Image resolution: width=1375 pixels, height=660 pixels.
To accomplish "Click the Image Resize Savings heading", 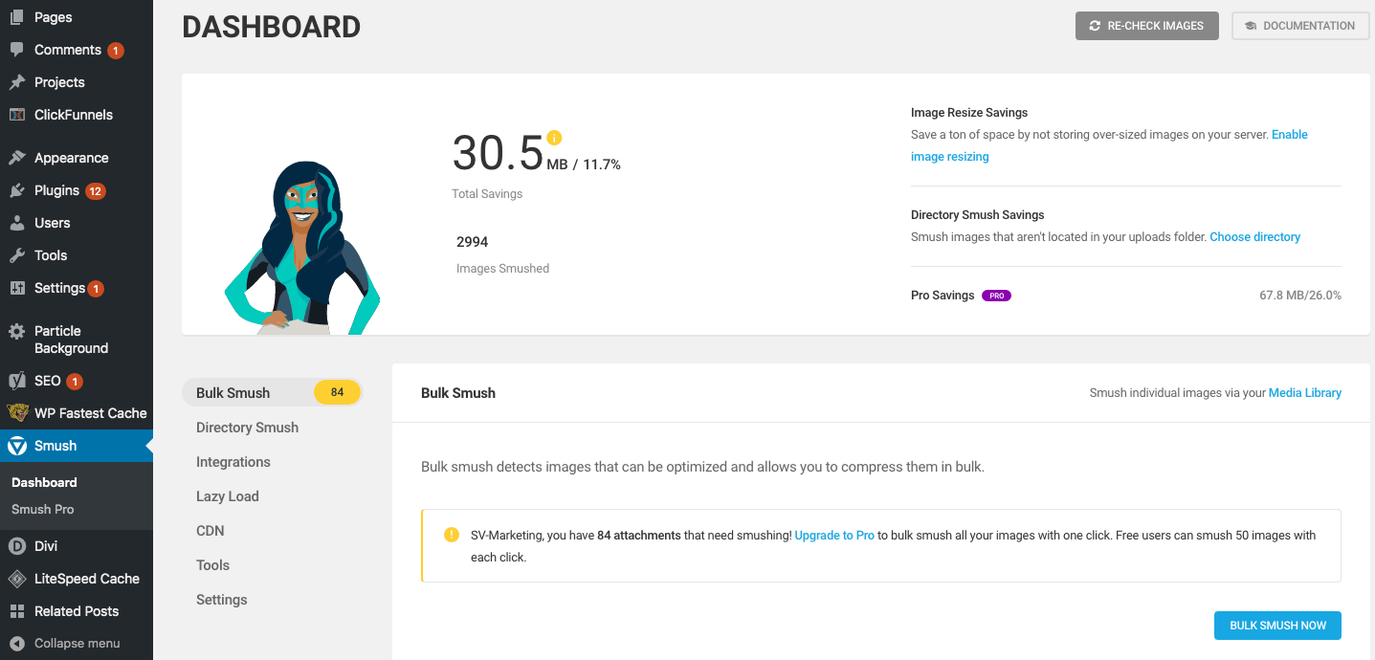I will point(969,113).
